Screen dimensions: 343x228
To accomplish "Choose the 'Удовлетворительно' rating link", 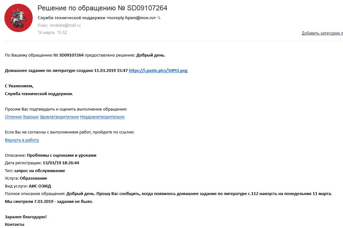I will pyautogui.click(x=59, y=117).
